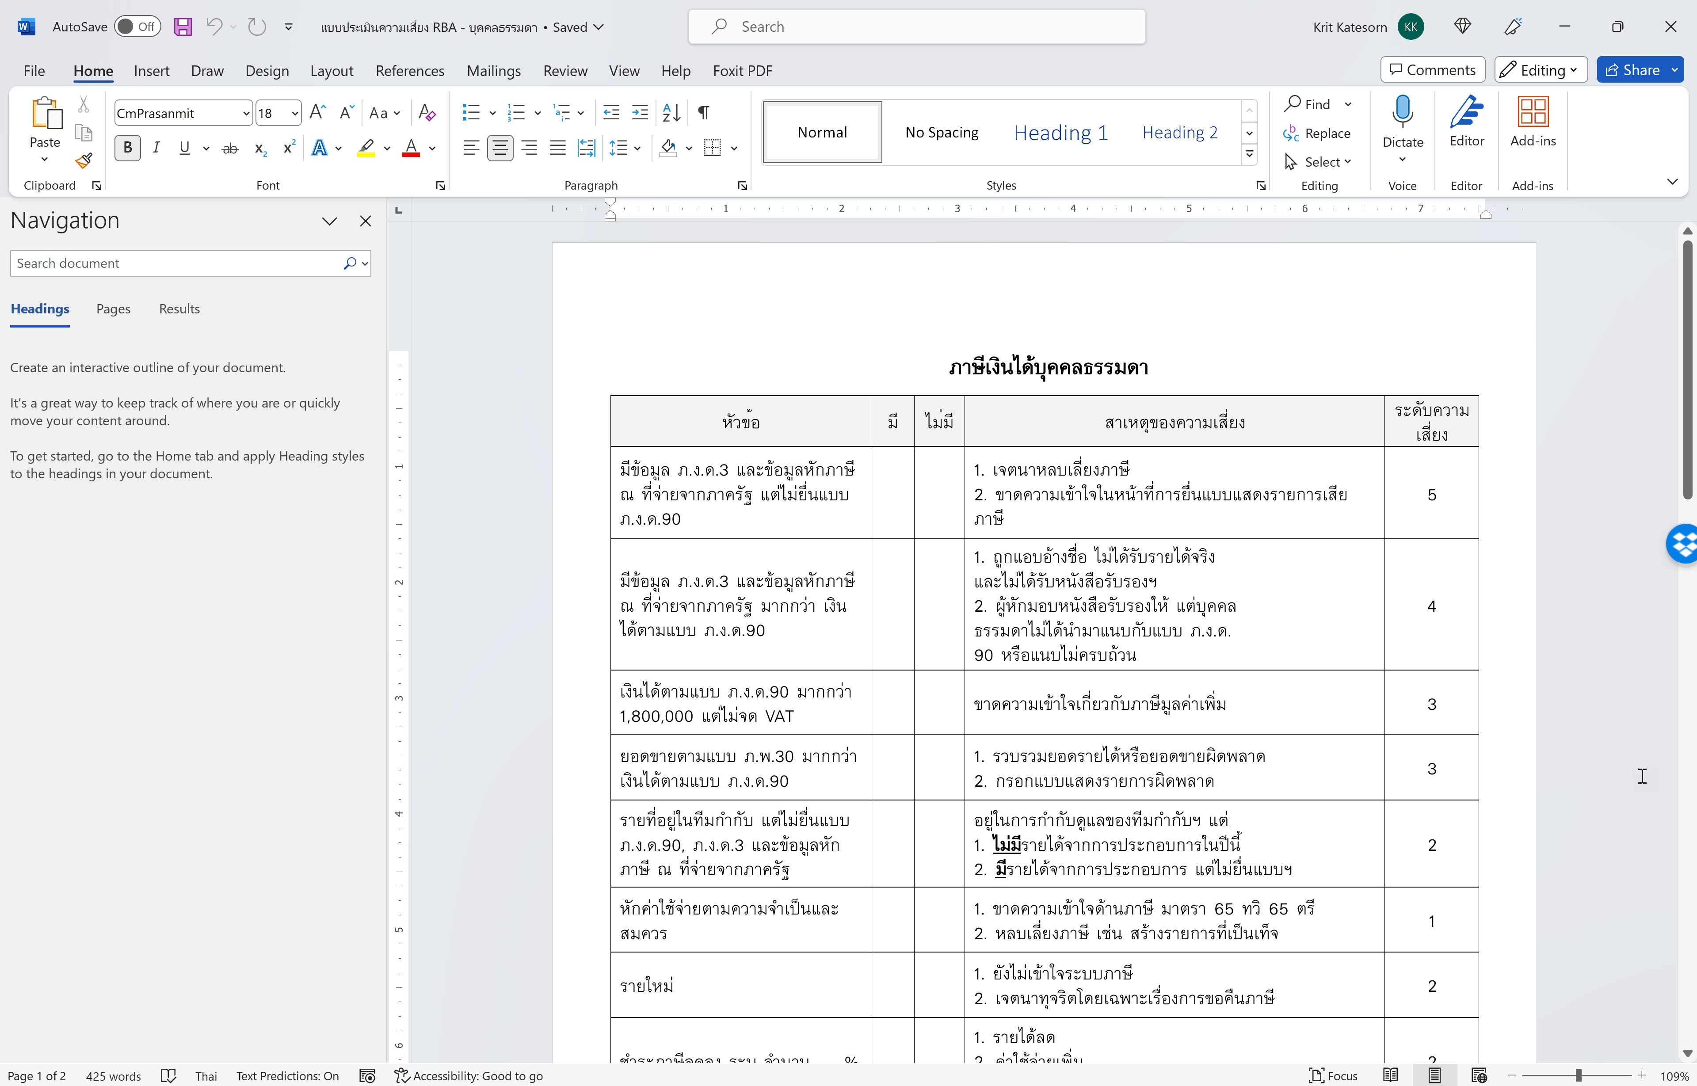
Task: Decrease paragraph indent
Action: pyautogui.click(x=611, y=112)
